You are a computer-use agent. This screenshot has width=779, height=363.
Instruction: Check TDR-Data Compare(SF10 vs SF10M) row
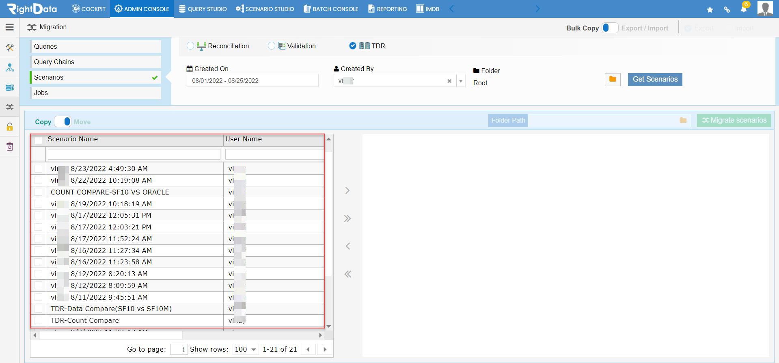tap(39, 309)
